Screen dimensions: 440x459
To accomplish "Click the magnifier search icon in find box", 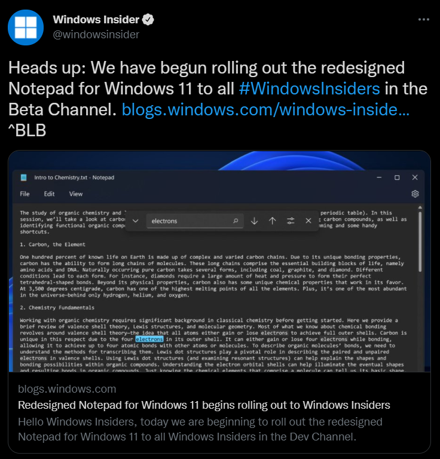I will 236,221.
